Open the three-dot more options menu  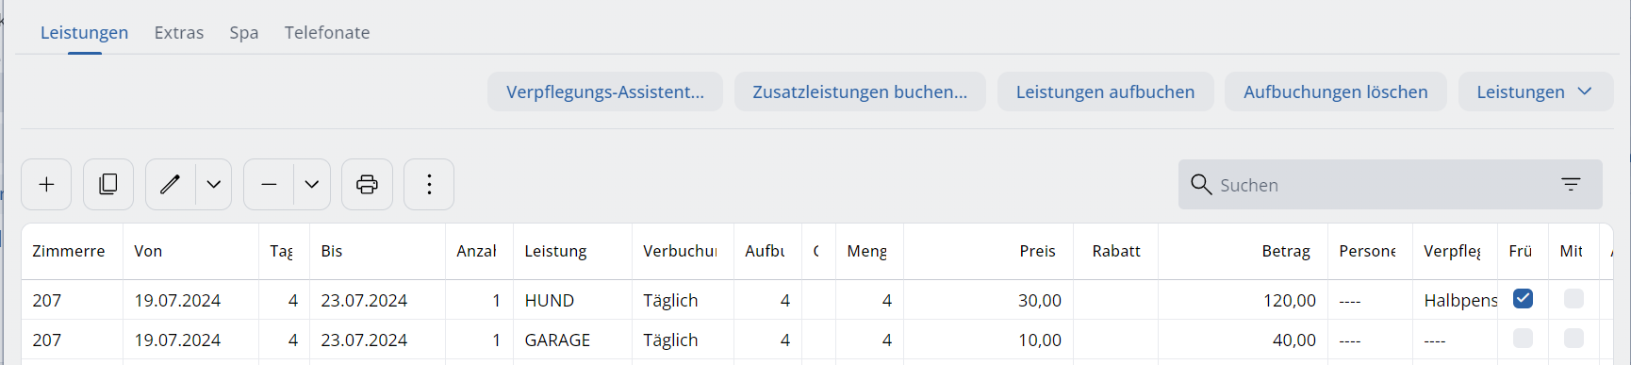pos(429,185)
